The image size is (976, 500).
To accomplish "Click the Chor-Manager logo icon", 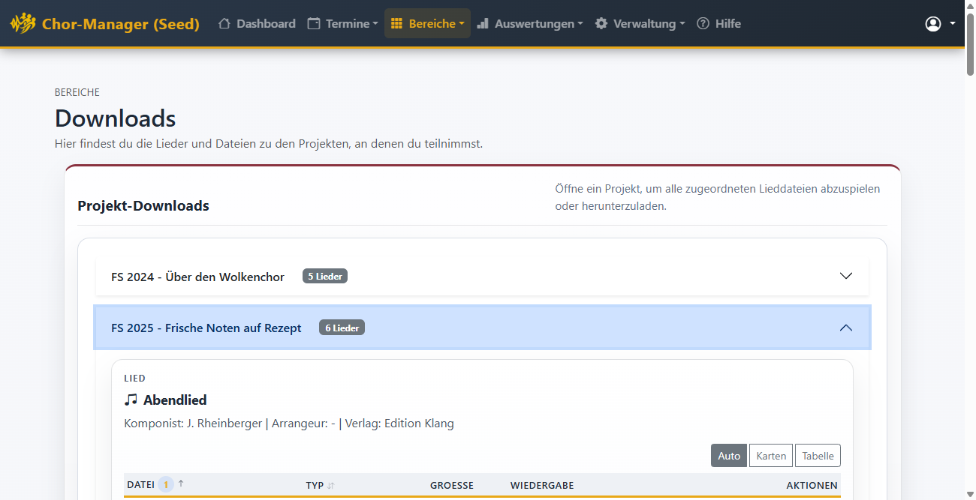I will click(23, 23).
